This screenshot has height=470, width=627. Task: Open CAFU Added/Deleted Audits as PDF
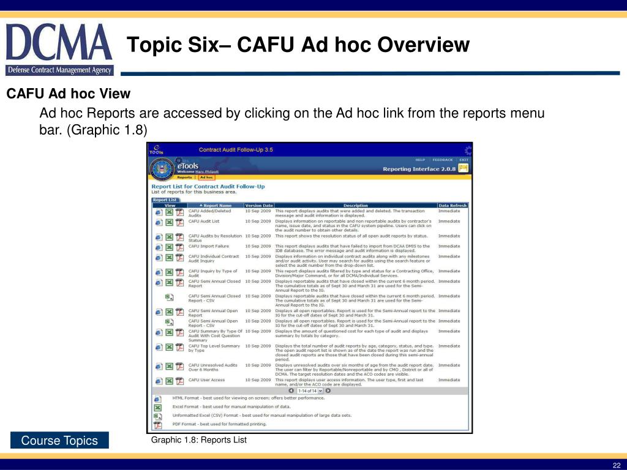[x=179, y=212]
